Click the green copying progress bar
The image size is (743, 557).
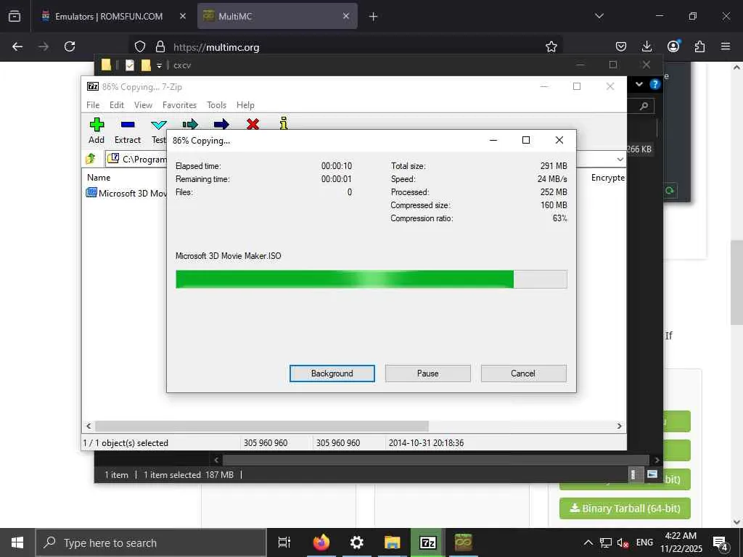371,279
